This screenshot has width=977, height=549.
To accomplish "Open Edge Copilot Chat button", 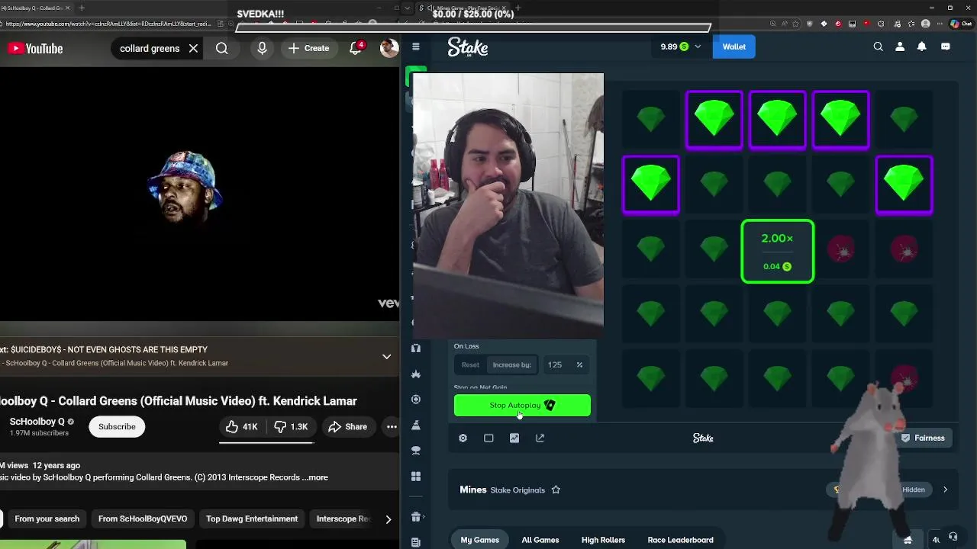I will [962, 24].
